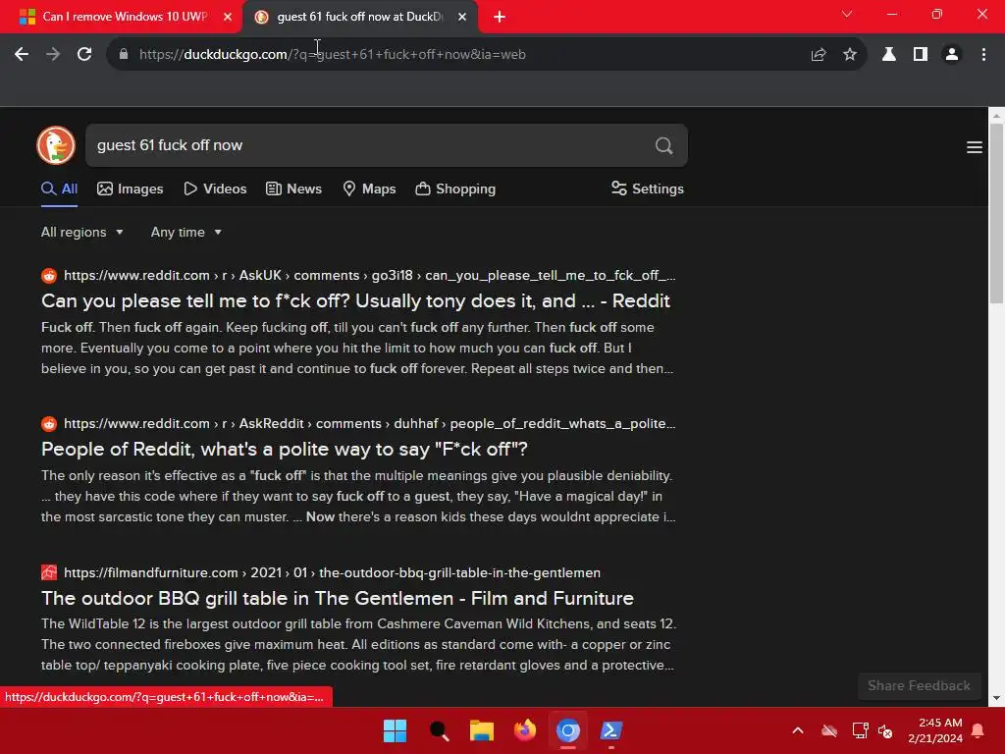
Task: Click the AskUK reddit URL breadcrumb
Action: (x=369, y=275)
